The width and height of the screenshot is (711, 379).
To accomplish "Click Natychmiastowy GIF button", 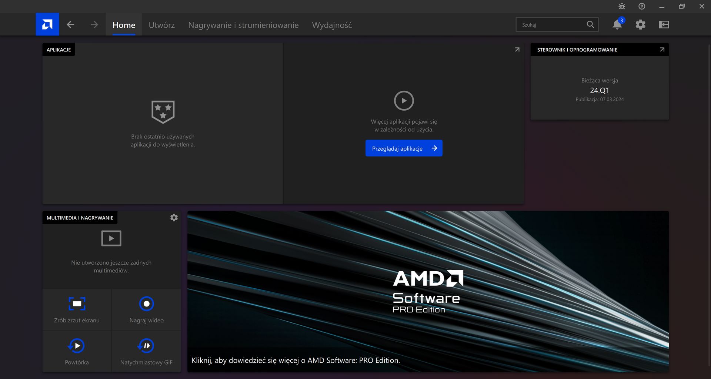I will tap(146, 352).
